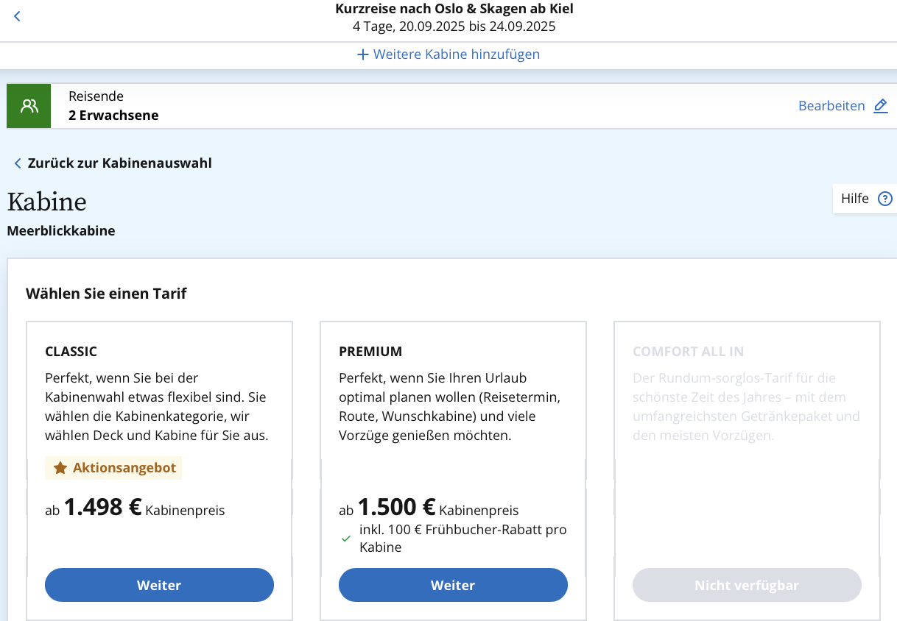Click the pencil edit icon next to Bearbeiten

(x=880, y=106)
